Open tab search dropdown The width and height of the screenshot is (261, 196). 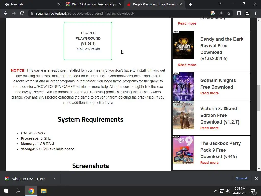[220, 4]
